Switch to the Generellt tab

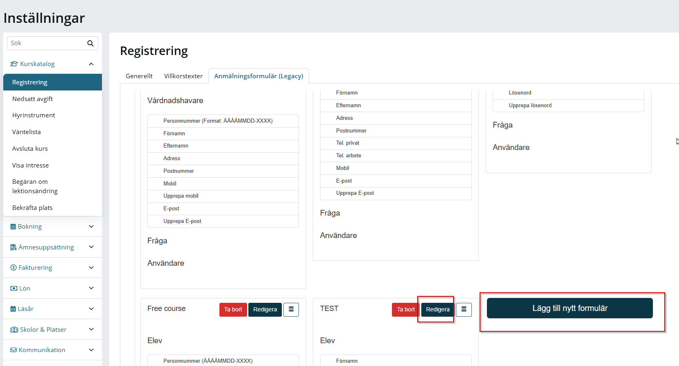(x=139, y=76)
